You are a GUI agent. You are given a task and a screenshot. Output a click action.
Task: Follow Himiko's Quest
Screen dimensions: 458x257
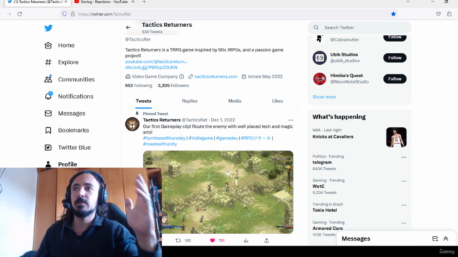coord(394,79)
